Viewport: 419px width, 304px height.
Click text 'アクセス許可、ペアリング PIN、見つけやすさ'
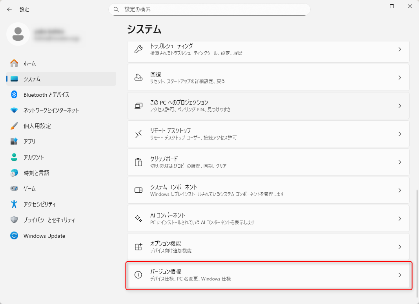click(191, 109)
